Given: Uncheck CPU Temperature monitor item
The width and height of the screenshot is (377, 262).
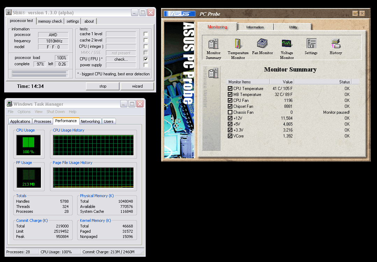Looking at the screenshot, I should 230,88.
